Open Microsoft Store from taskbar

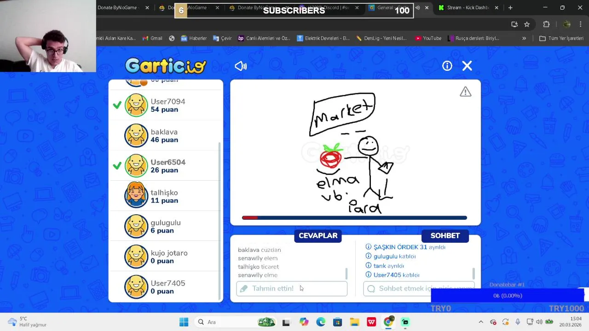(337, 322)
